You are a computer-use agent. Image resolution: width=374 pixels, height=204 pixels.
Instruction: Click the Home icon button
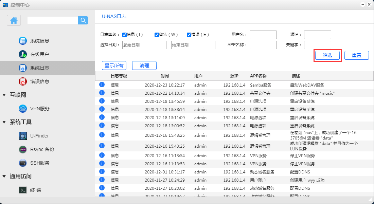(x=14, y=20)
